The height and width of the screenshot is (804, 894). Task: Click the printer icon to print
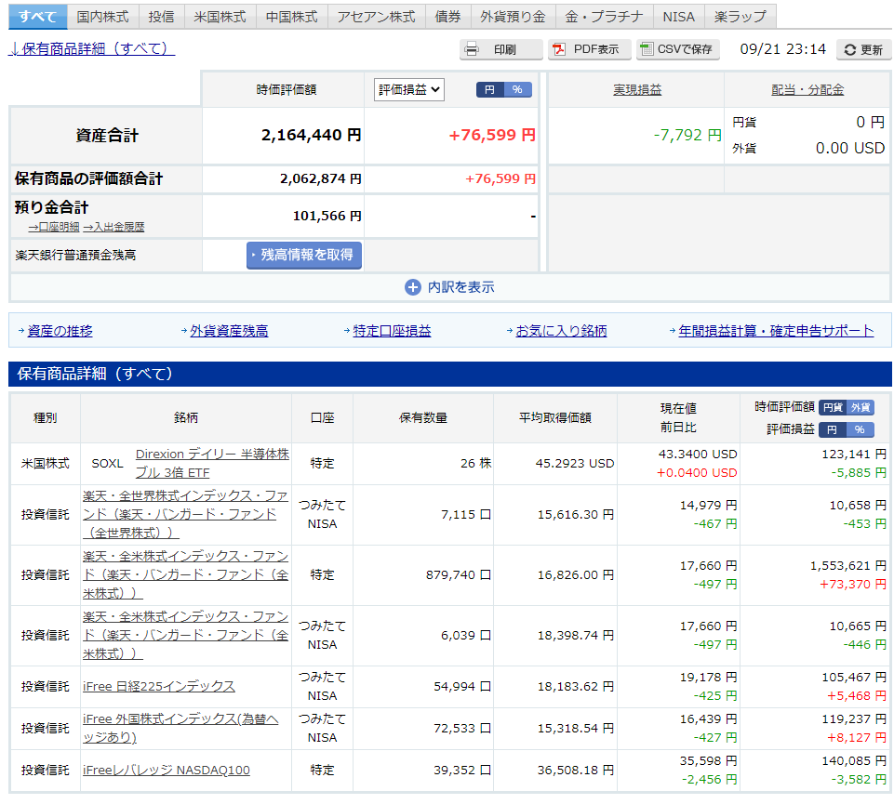pyautogui.click(x=473, y=49)
